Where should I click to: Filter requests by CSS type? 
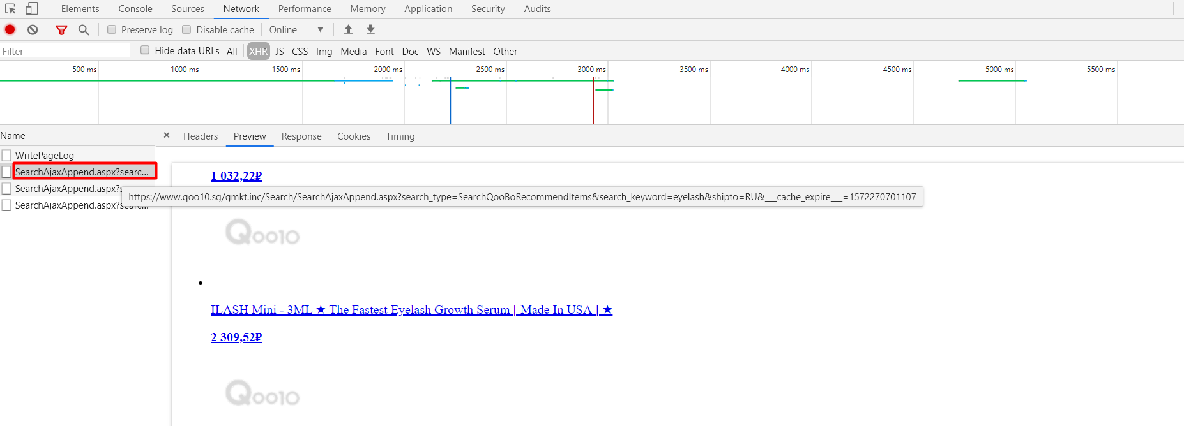(300, 51)
